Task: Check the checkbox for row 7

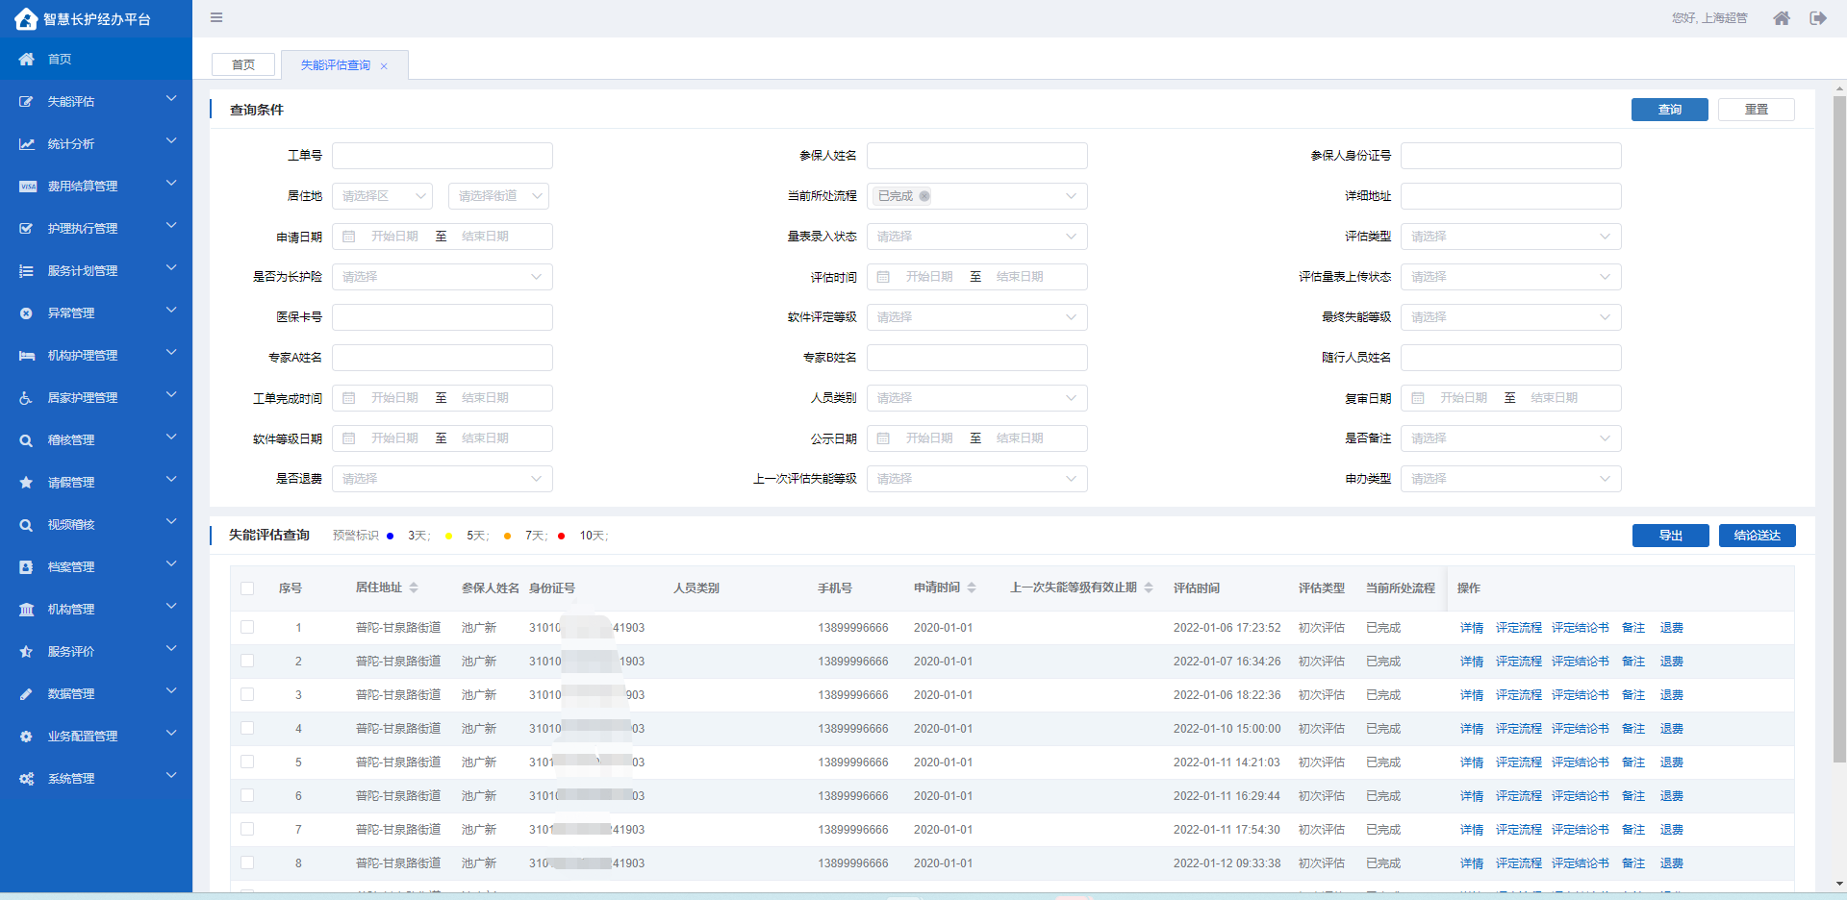Action: [x=247, y=829]
